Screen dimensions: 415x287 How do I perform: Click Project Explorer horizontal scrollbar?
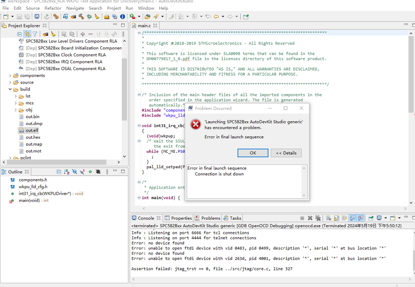tap(56, 162)
